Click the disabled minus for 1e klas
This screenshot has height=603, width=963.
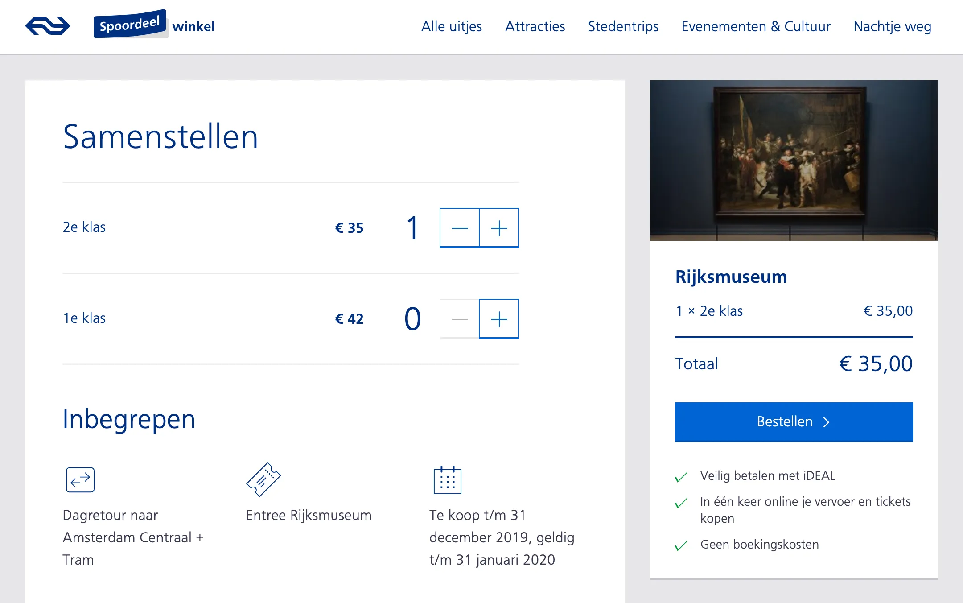(x=460, y=319)
